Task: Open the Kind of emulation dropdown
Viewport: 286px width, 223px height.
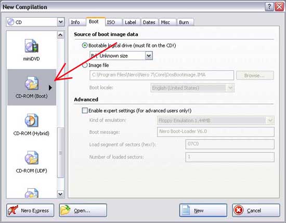Action: (270, 121)
